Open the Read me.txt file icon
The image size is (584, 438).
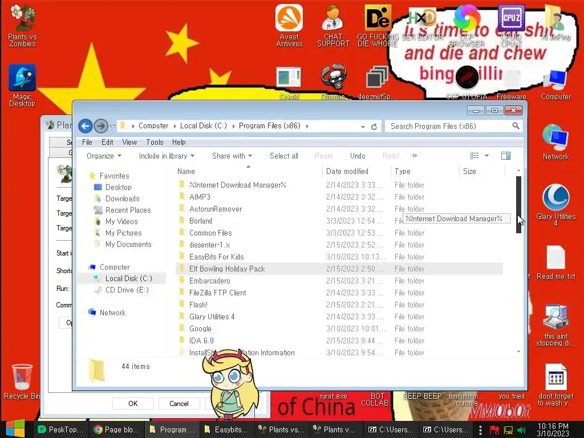(x=555, y=262)
